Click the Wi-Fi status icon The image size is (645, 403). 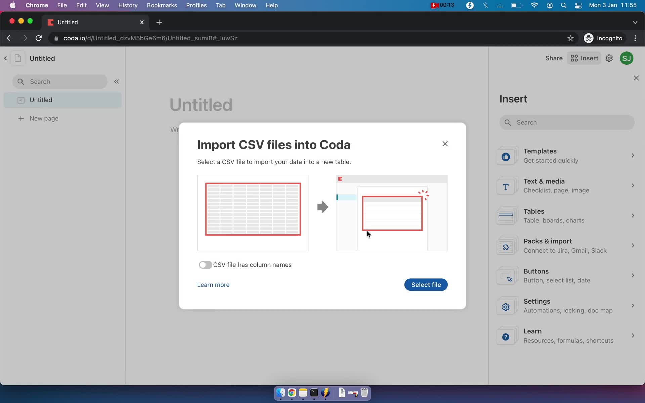(x=534, y=5)
